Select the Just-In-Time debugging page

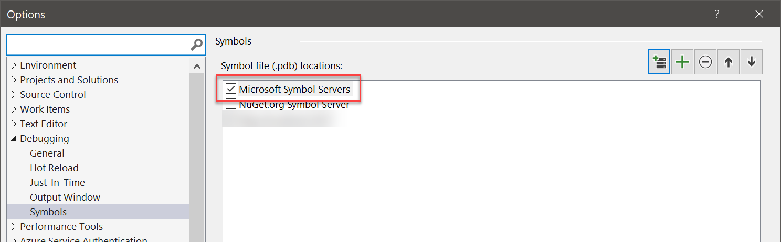click(x=57, y=183)
